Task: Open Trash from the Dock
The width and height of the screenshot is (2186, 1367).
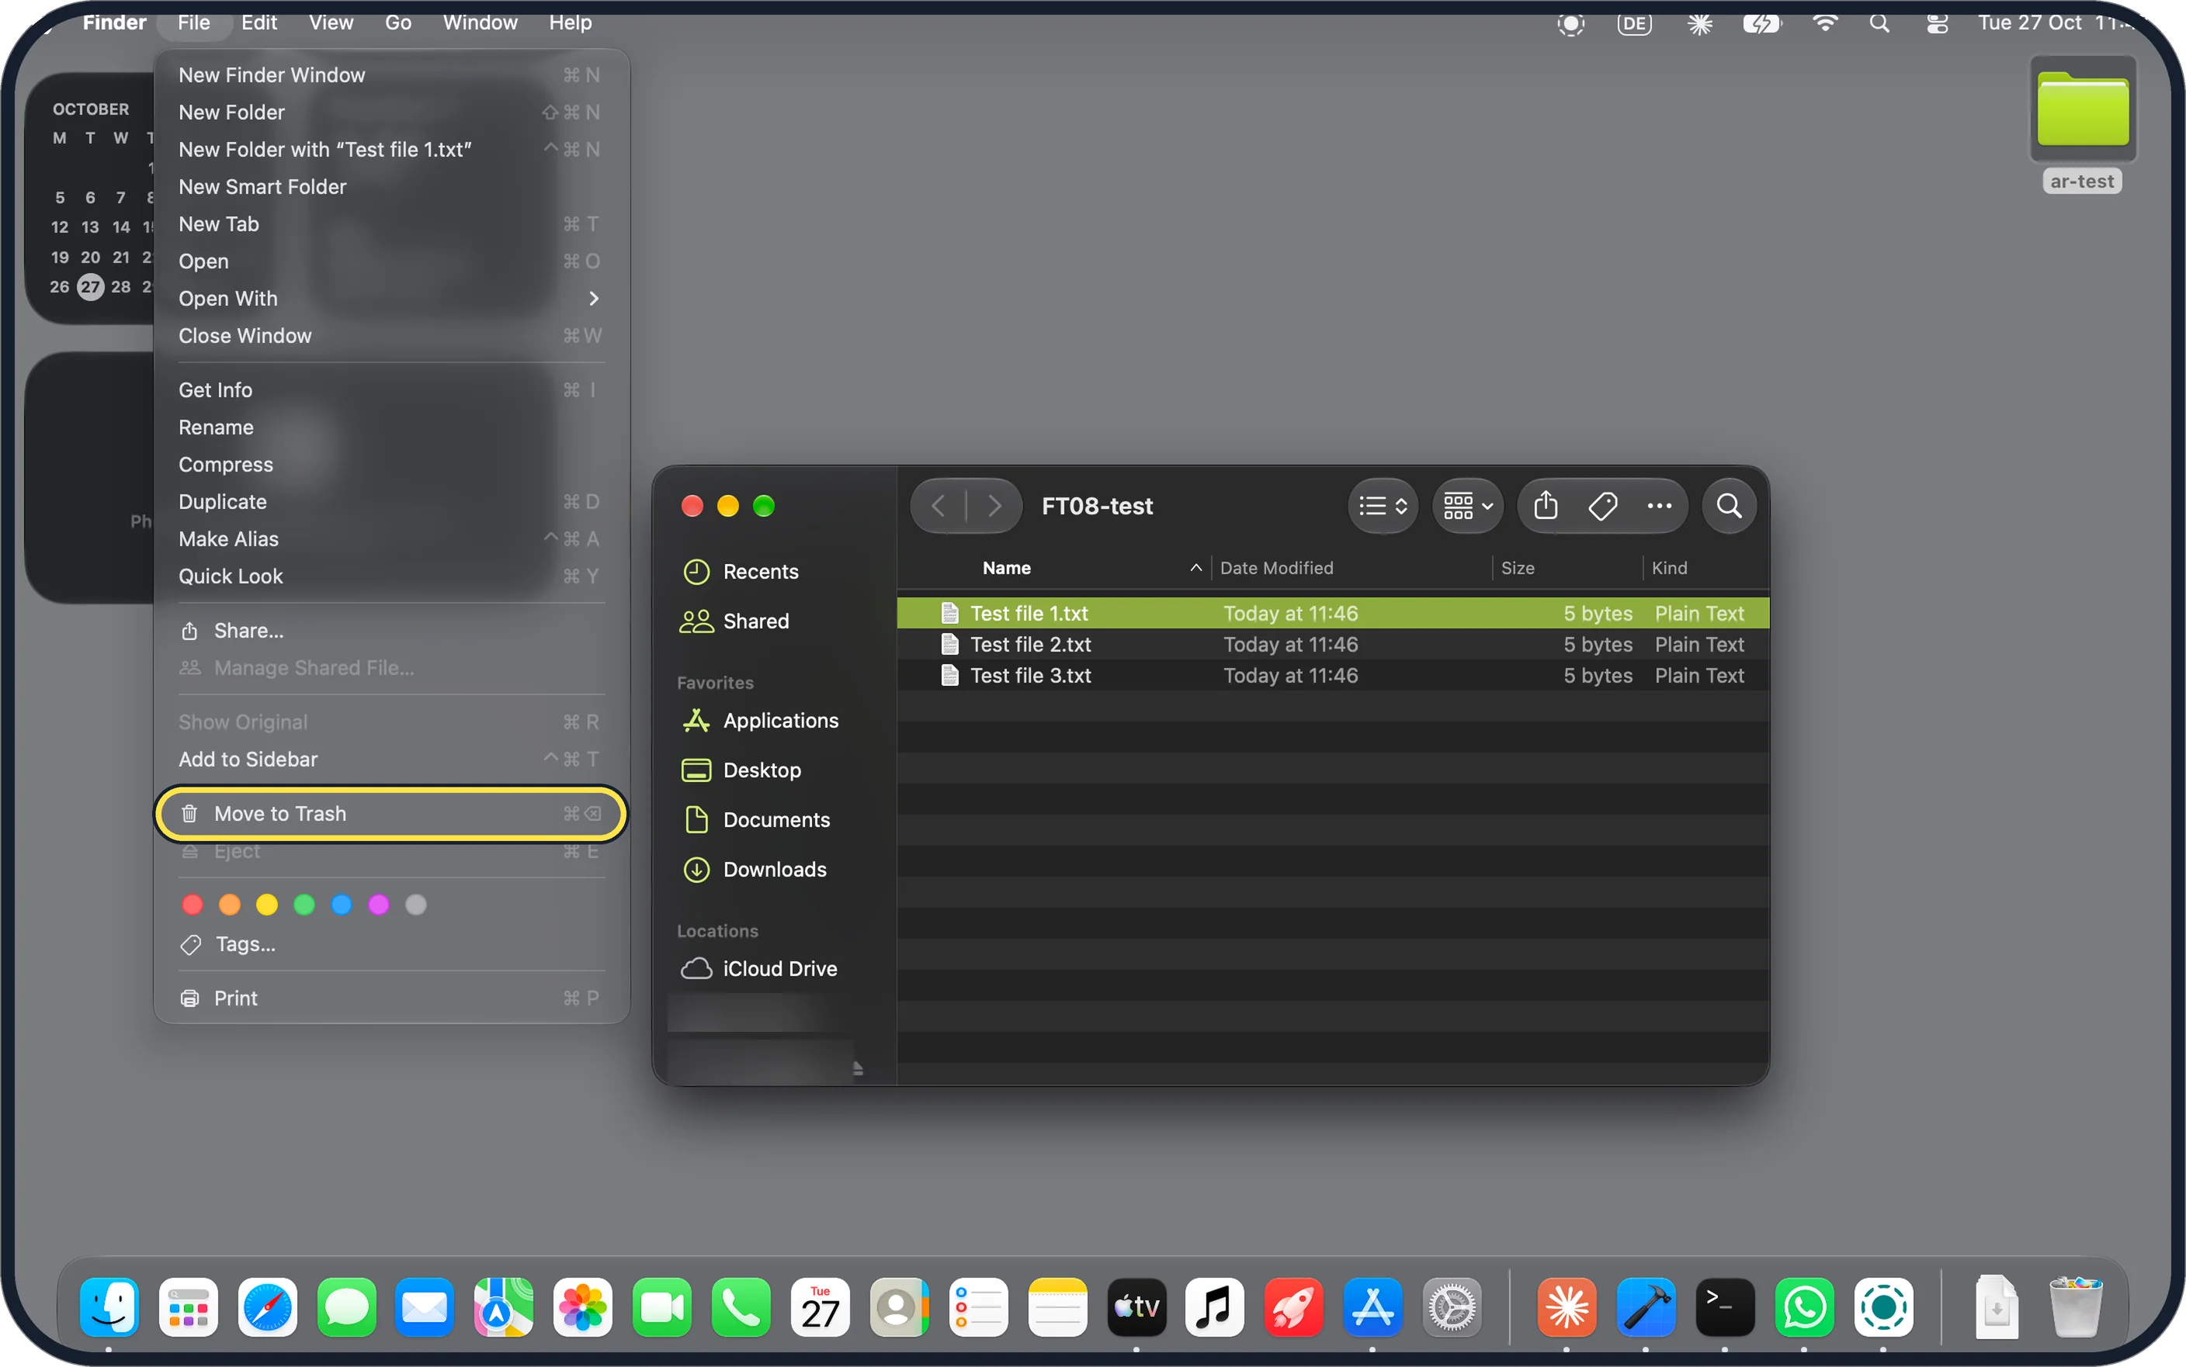Action: tap(2076, 1307)
